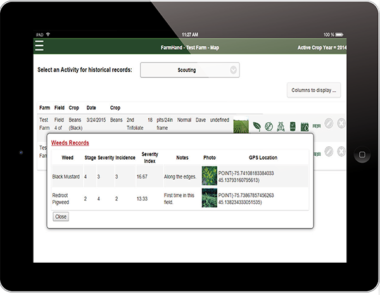Click the 'Beans (Black)' crop cell
This screenshot has height=295, width=380.
[75, 124]
